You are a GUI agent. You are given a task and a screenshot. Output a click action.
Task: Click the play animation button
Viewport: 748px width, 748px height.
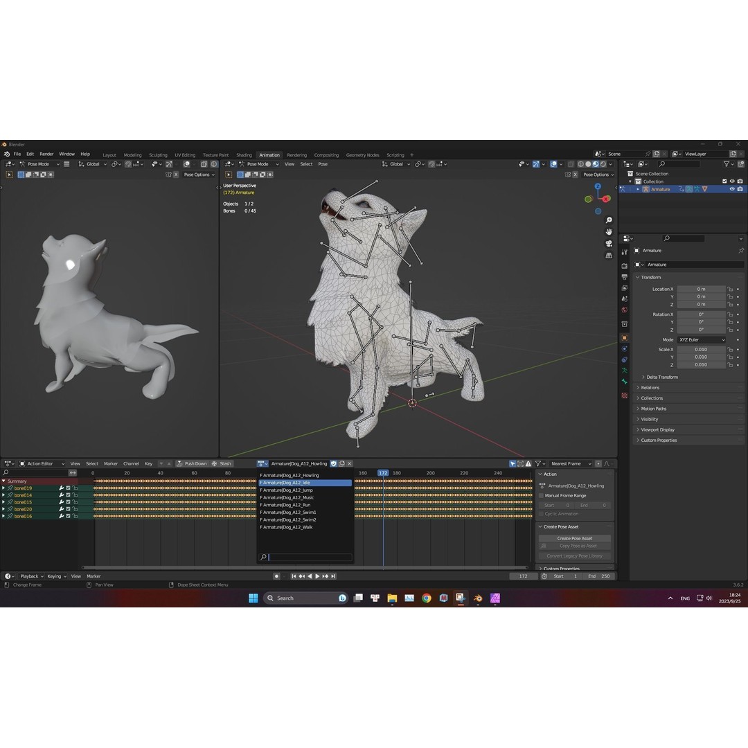pyautogui.click(x=318, y=576)
